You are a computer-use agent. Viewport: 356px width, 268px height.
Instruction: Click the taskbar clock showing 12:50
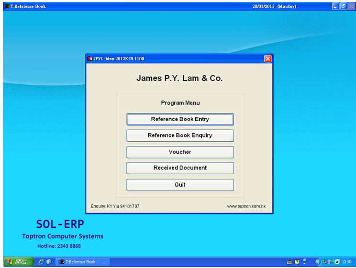point(346,262)
